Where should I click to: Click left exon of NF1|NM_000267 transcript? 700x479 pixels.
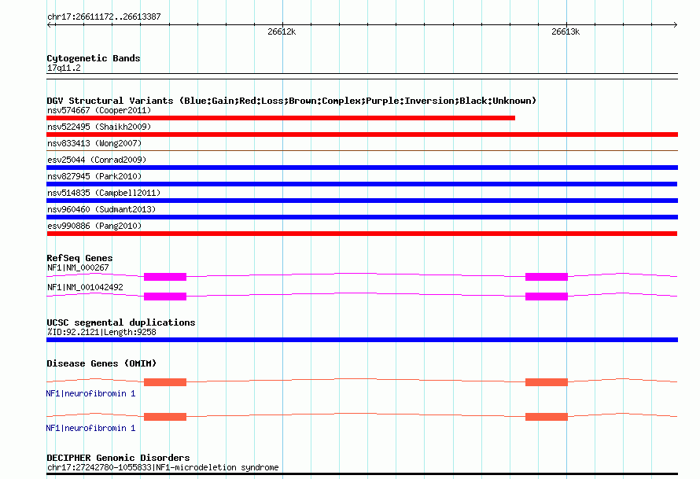coord(165,277)
